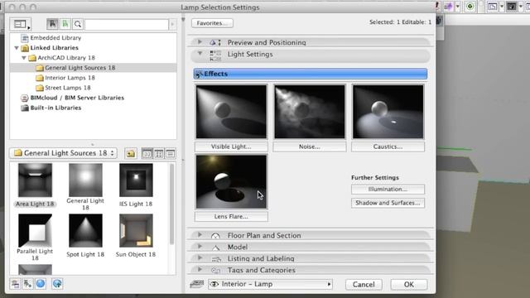Click the search field in library browser
Image resolution: width=530 pixels, height=298 pixels.
point(127,24)
